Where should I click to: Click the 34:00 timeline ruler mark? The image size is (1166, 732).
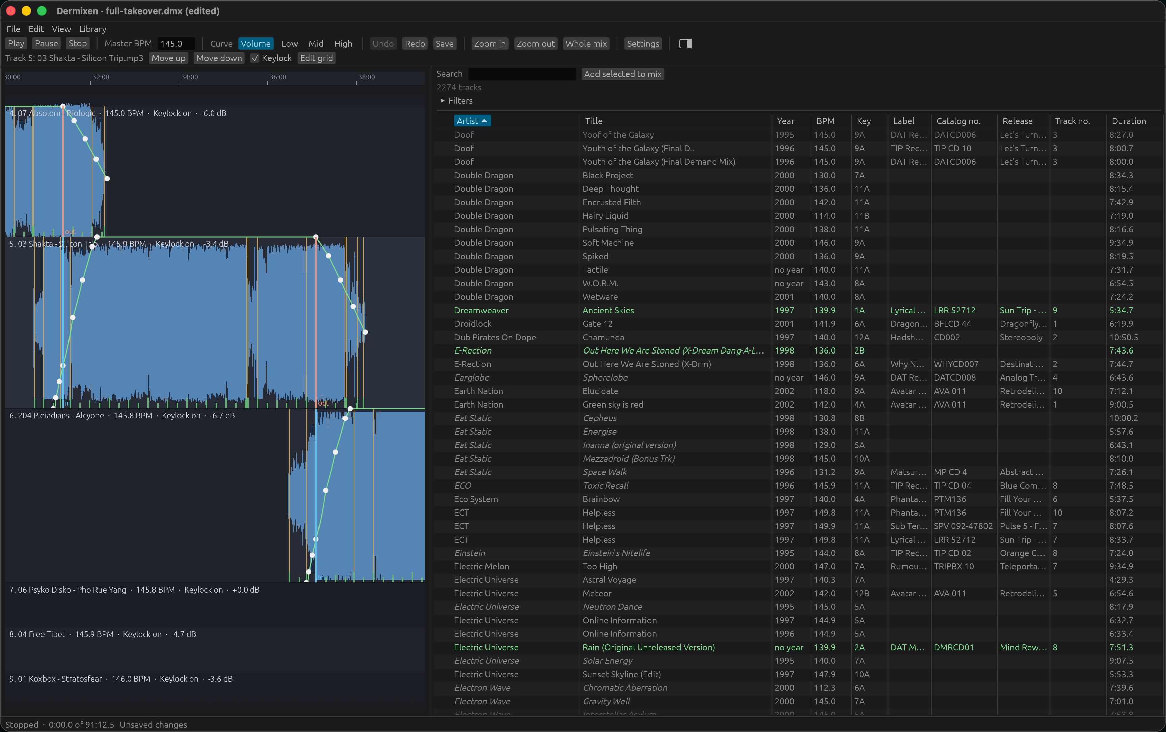click(189, 77)
